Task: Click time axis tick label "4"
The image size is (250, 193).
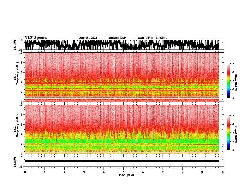Action: tap(104, 172)
